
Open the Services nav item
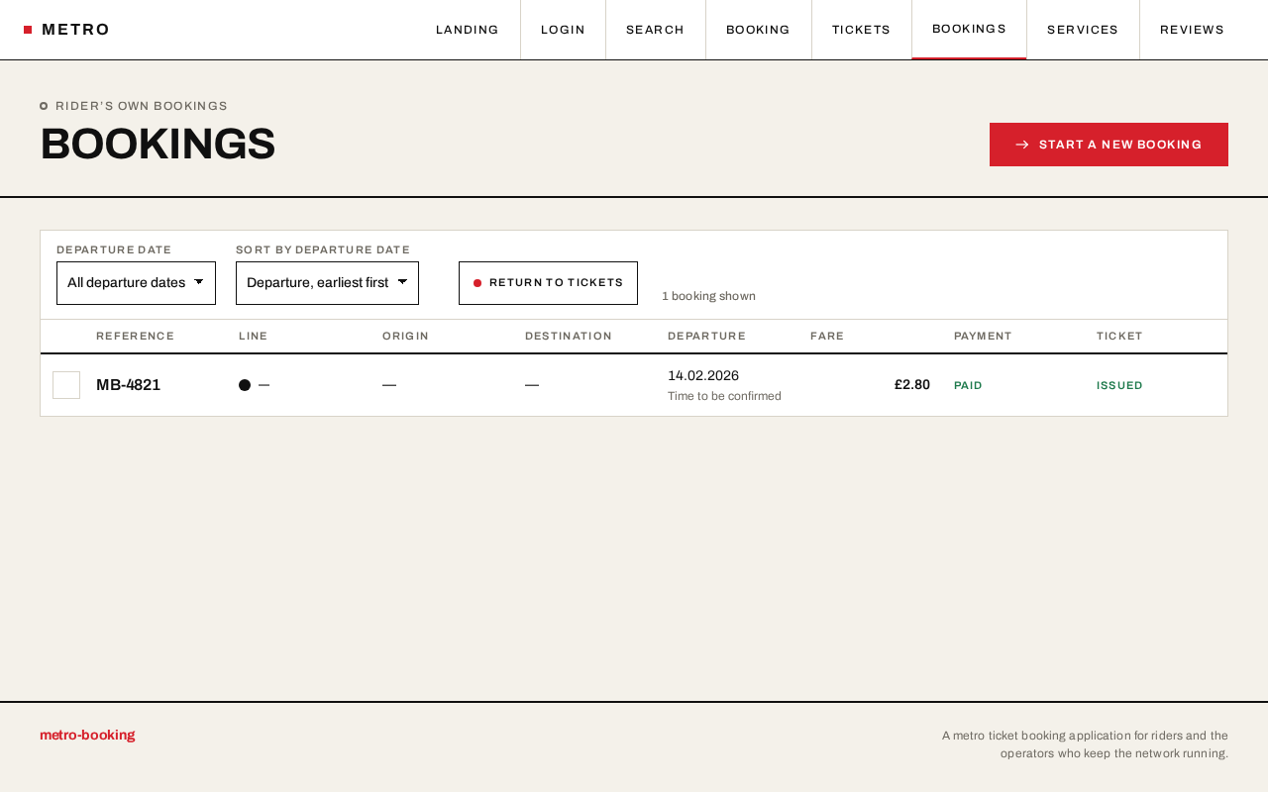[x=1083, y=30]
